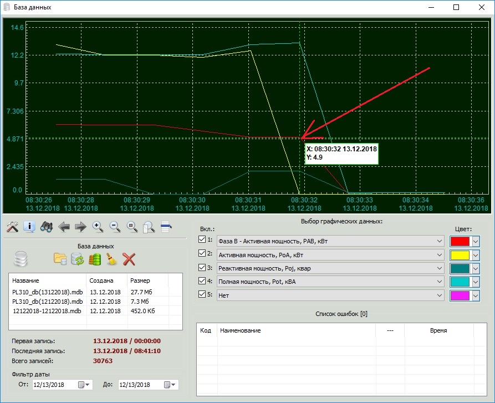Click the row-highlight cursor toolbar icon

(166, 227)
